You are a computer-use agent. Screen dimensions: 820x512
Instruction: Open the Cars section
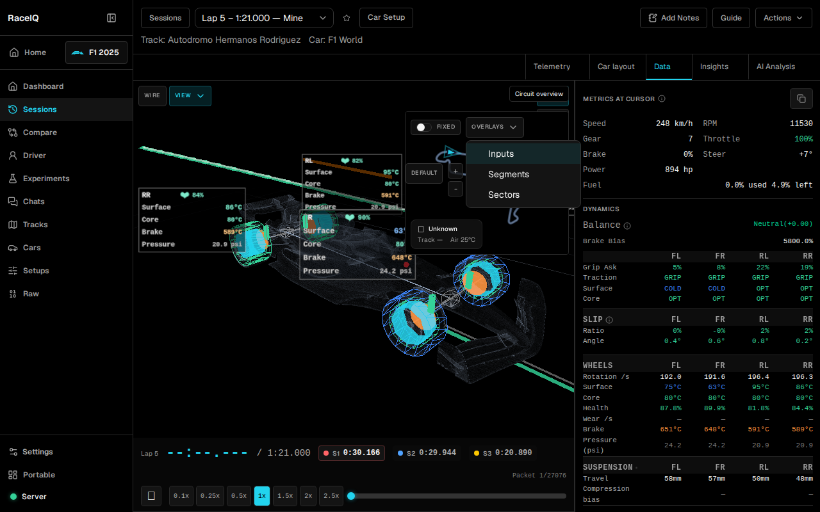(x=67, y=248)
